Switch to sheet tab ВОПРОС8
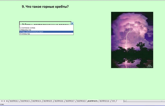The width and height of the screenshot is (165, 106). 81,101
